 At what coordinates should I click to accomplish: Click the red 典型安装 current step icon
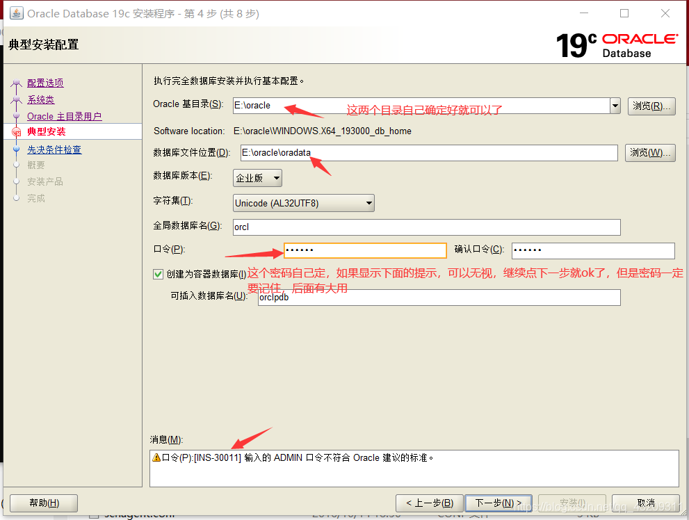coord(17,131)
